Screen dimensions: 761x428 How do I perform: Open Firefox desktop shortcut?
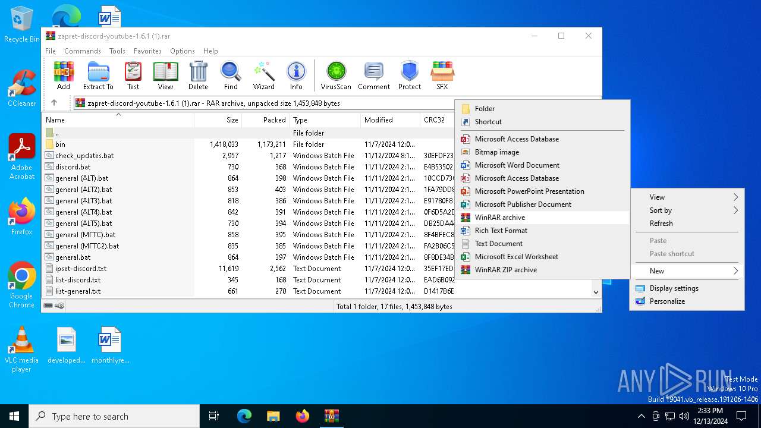21,216
